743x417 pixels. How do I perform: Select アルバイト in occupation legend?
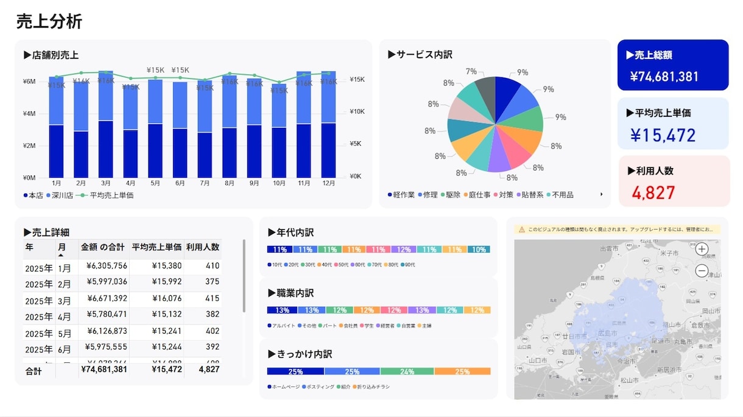tap(282, 326)
